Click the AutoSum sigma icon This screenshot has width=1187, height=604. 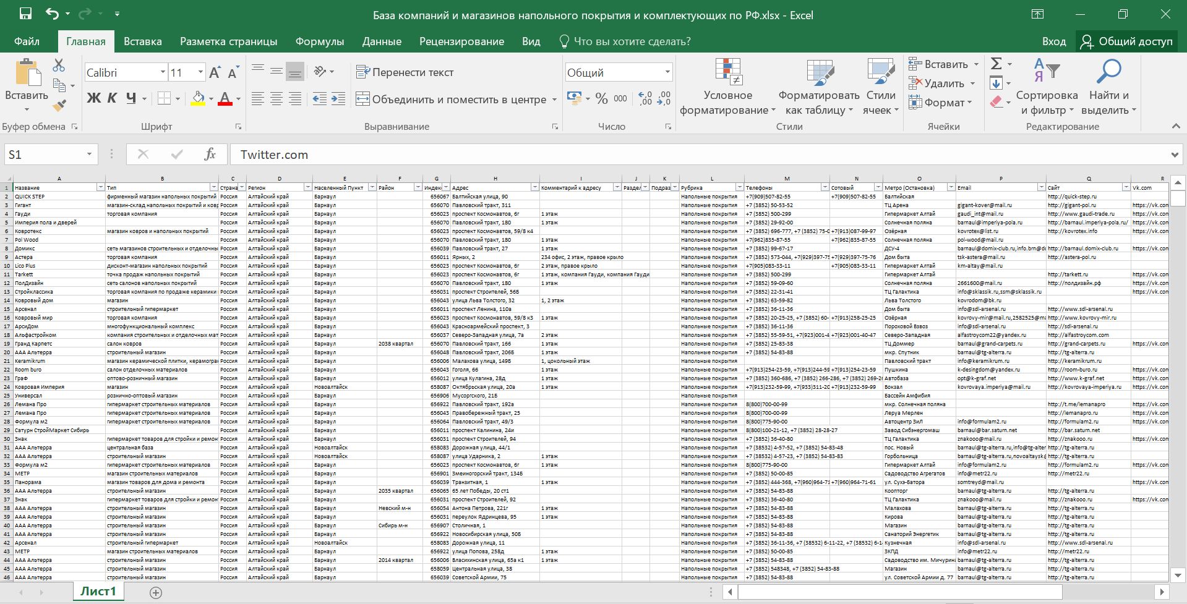coord(996,64)
